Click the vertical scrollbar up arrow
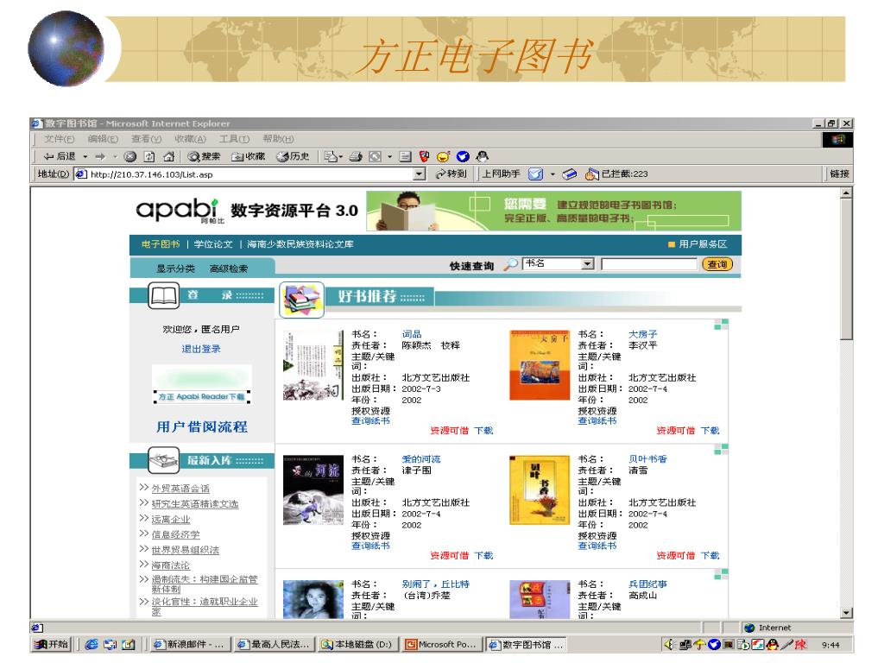Viewport: 884px width, 663px height. point(846,193)
